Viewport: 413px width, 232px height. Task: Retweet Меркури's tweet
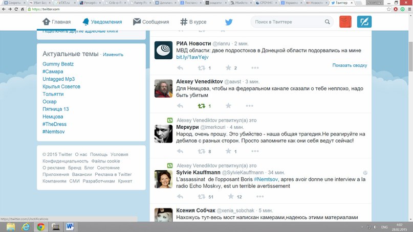tap(202, 151)
